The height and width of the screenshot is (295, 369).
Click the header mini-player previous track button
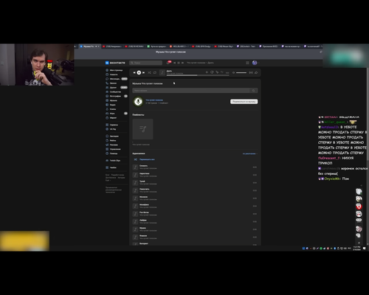(x=175, y=63)
